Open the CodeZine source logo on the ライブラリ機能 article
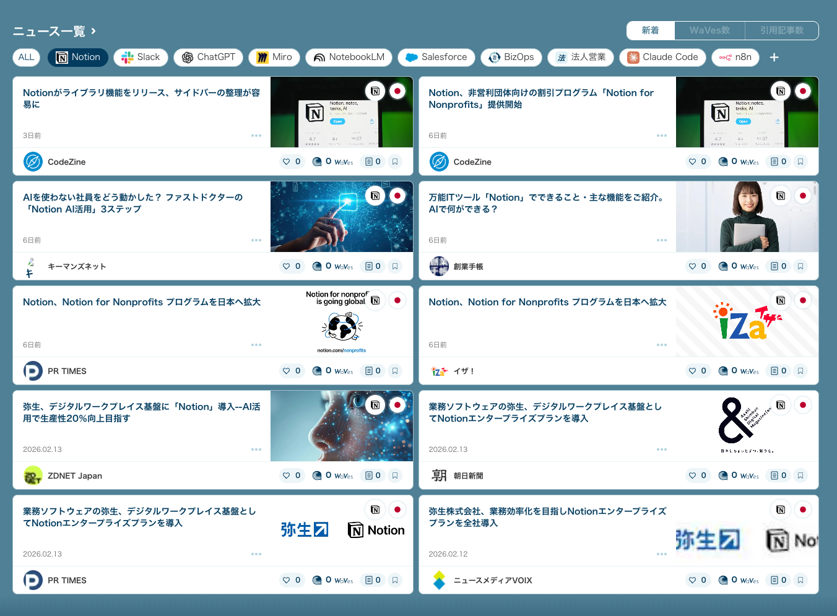The height and width of the screenshot is (616, 837). tap(33, 162)
